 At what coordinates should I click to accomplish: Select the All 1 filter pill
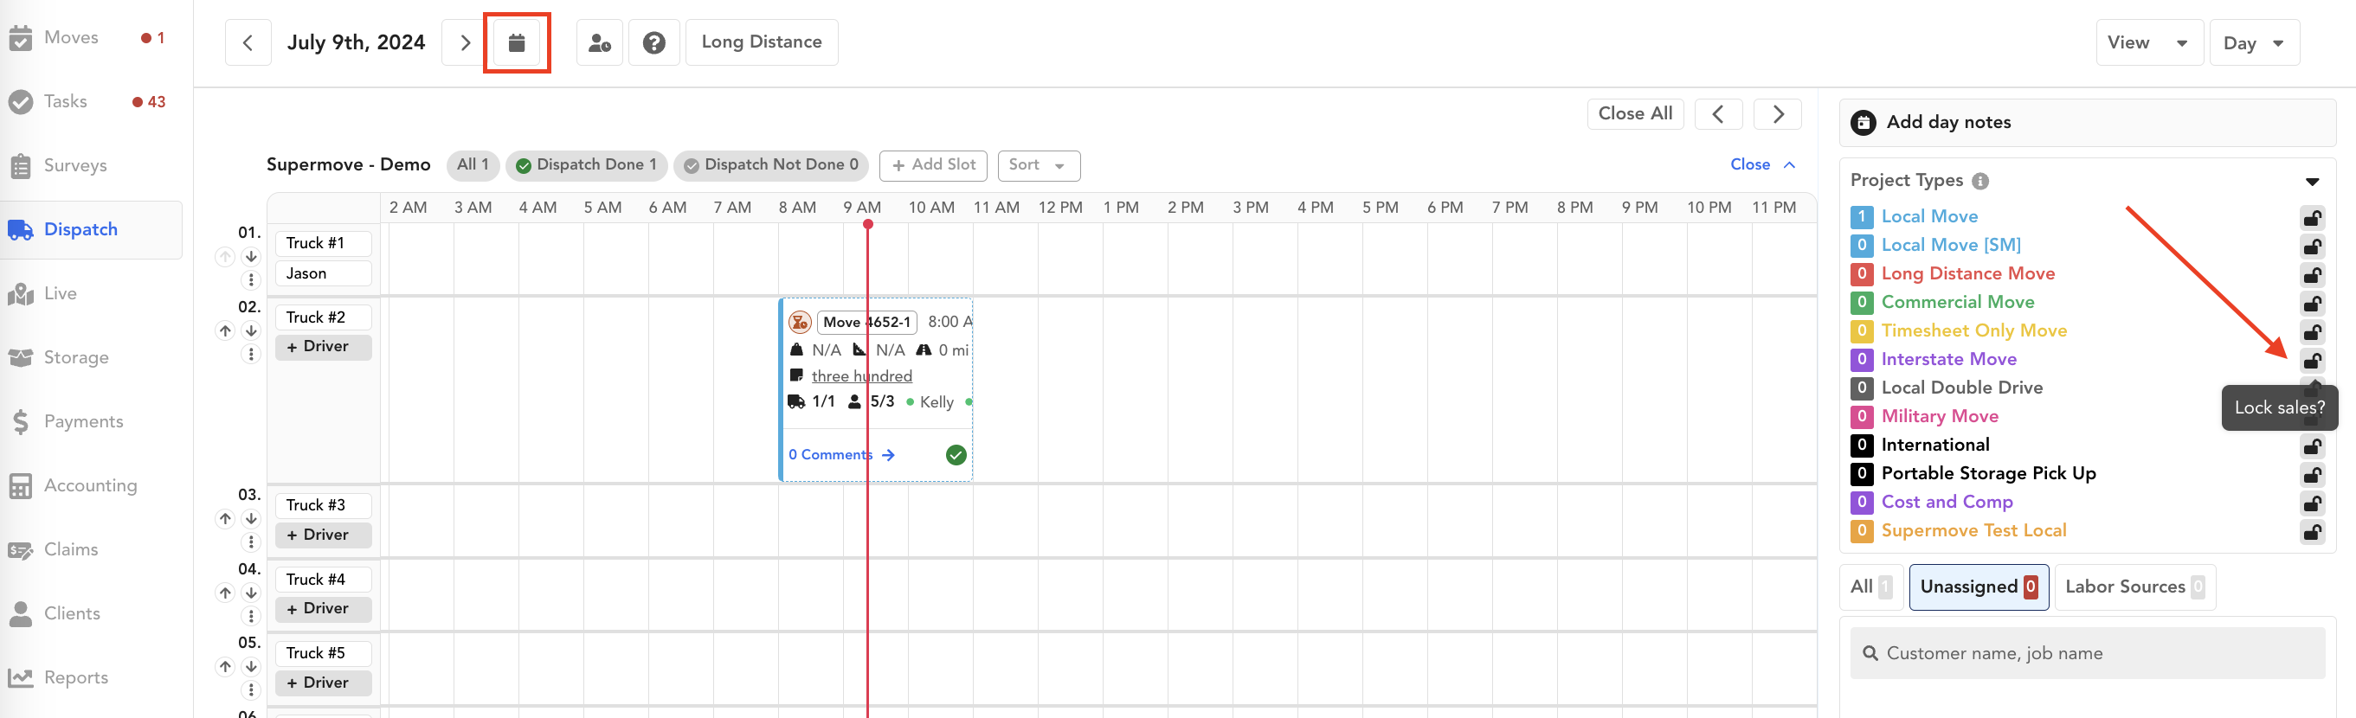point(473,164)
